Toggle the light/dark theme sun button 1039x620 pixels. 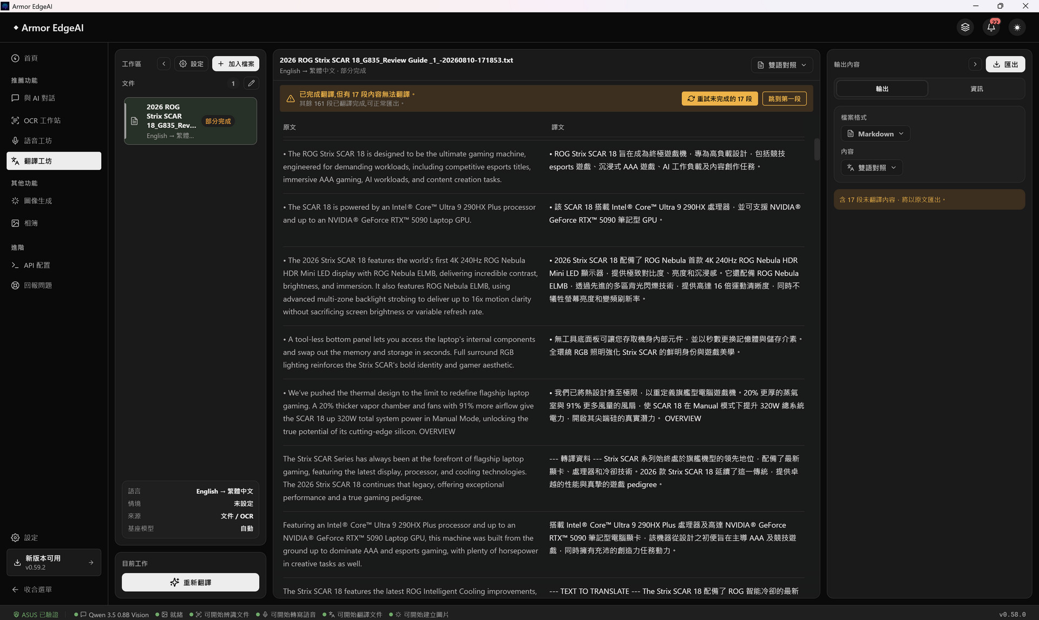pos(1017,27)
